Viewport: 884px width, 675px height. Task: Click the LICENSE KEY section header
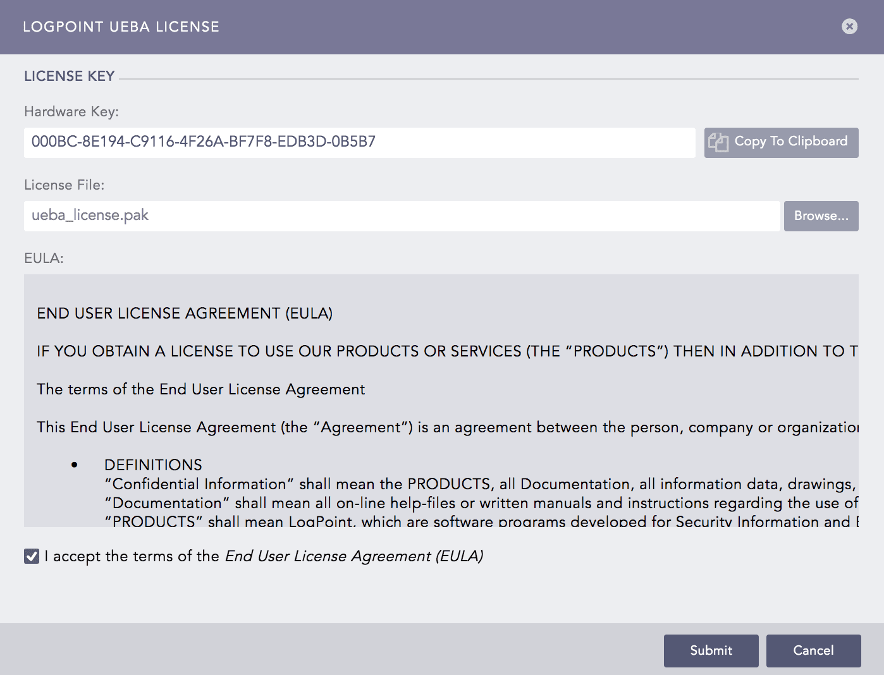tap(69, 76)
